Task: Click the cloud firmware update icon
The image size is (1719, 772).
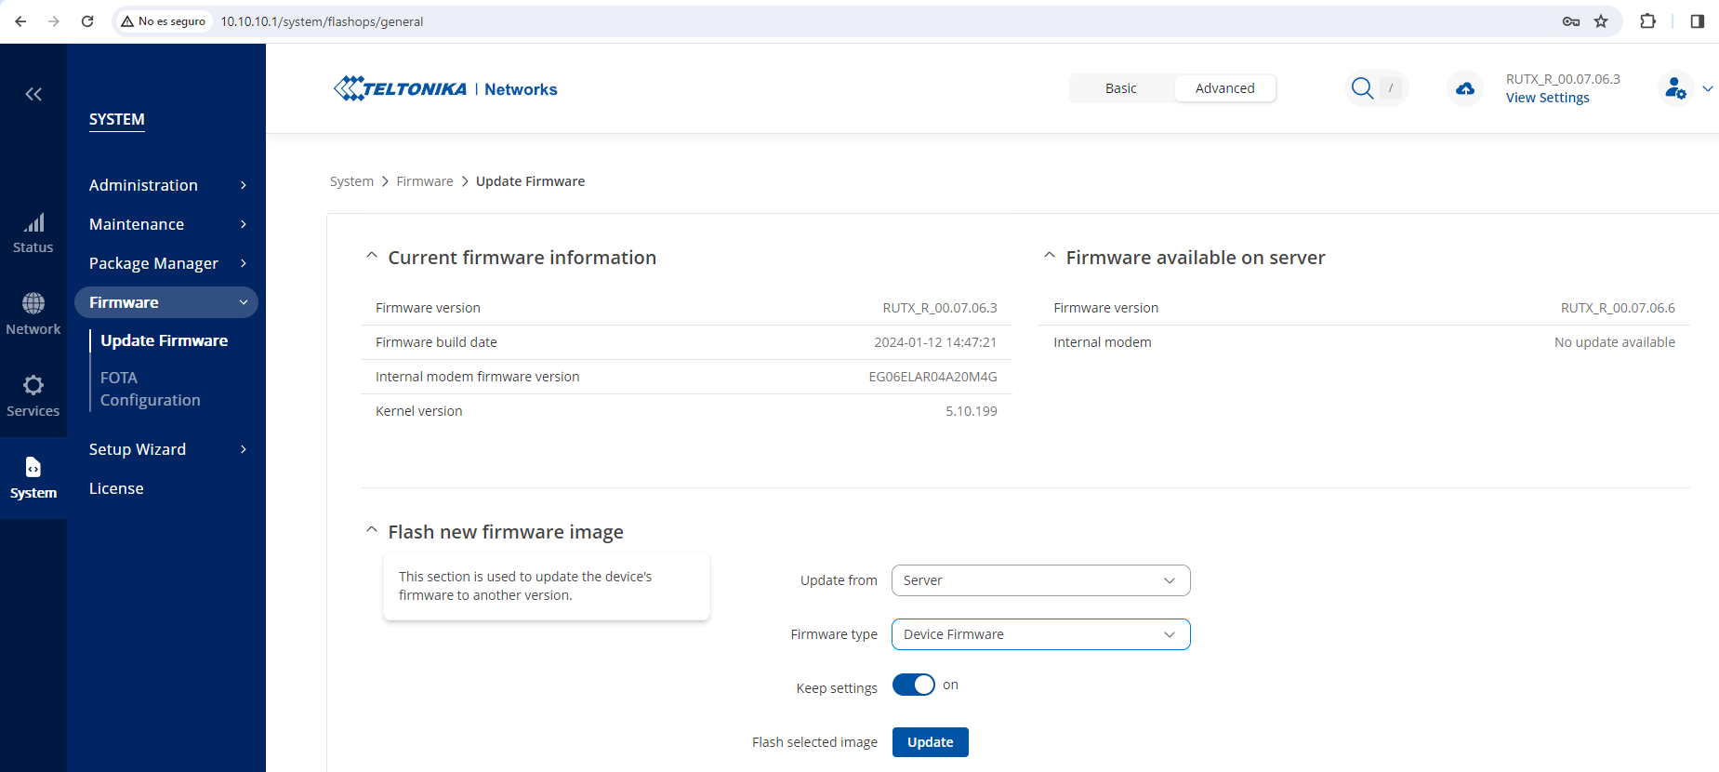Action: [x=1465, y=88]
